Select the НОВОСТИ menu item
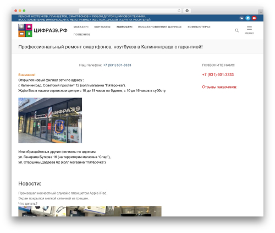 [124, 27]
